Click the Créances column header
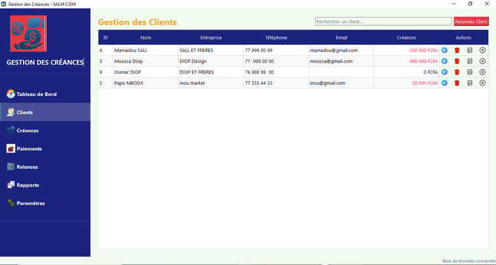 click(406, 38)
